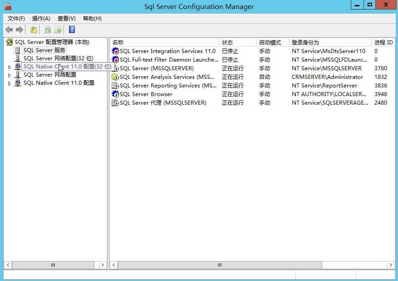Image resolution: width=398 pixels, height=281 pixels.
Task: Click process ID 2480 cell
Action: click(380, 103)
